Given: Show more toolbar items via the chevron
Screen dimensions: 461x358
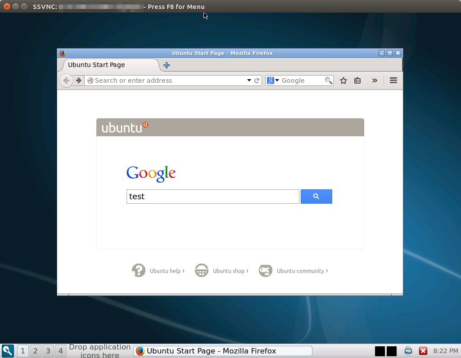Looking at the screenshot, I should 375,81.
